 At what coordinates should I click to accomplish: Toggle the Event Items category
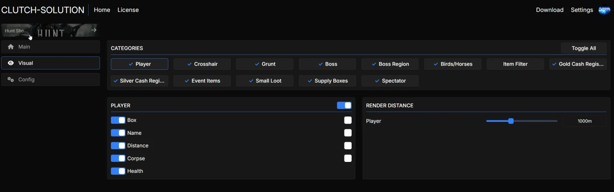(x=202, y=81)
